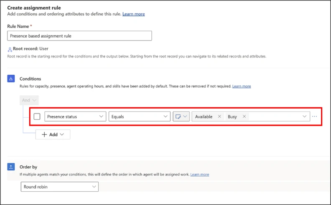The image size is (331, 205).
Task: Tick the Presence status condition checkbox
Action: point(37,117)
